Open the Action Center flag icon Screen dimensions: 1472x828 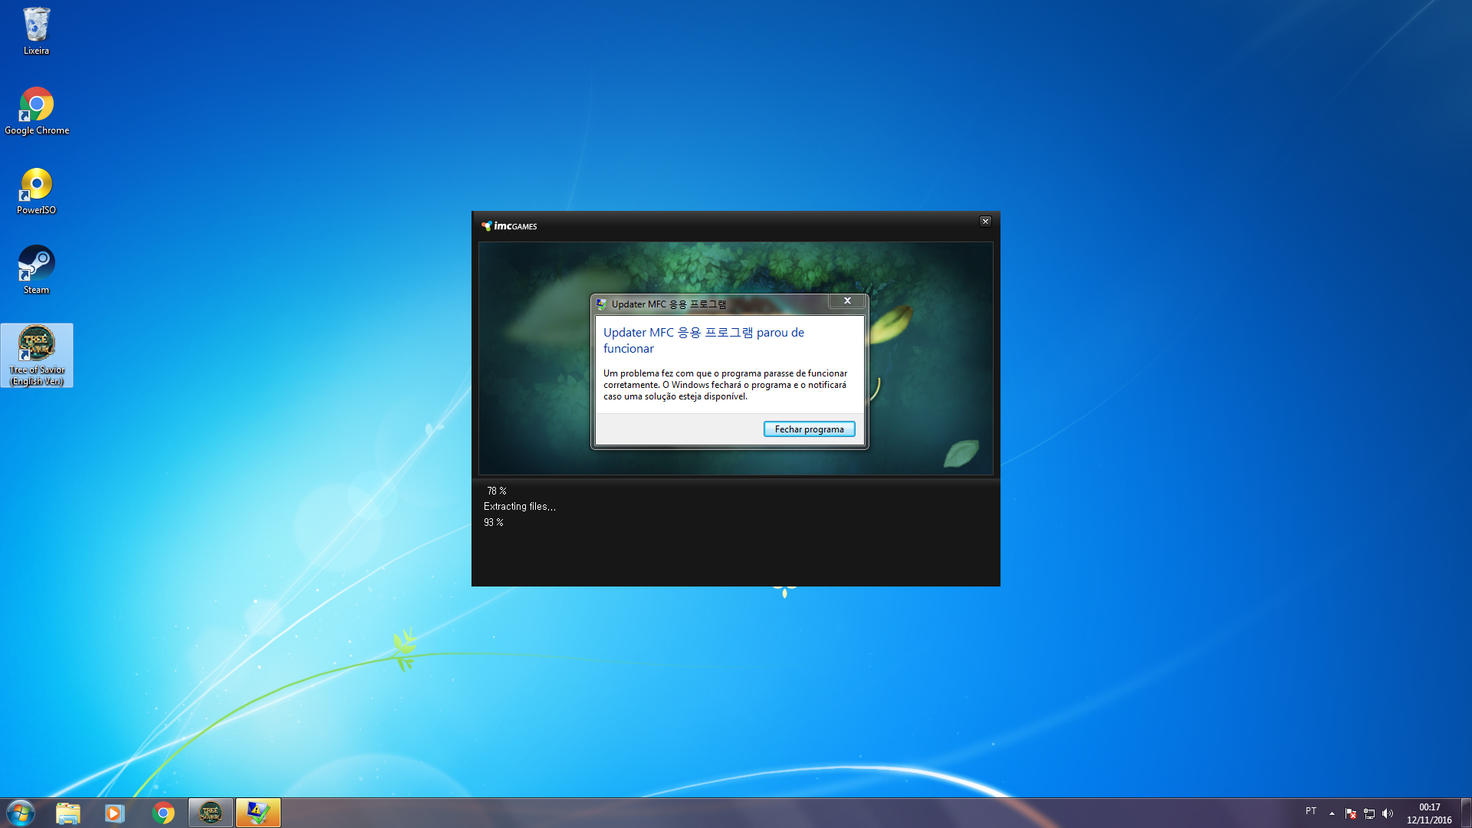(1351, 813)
